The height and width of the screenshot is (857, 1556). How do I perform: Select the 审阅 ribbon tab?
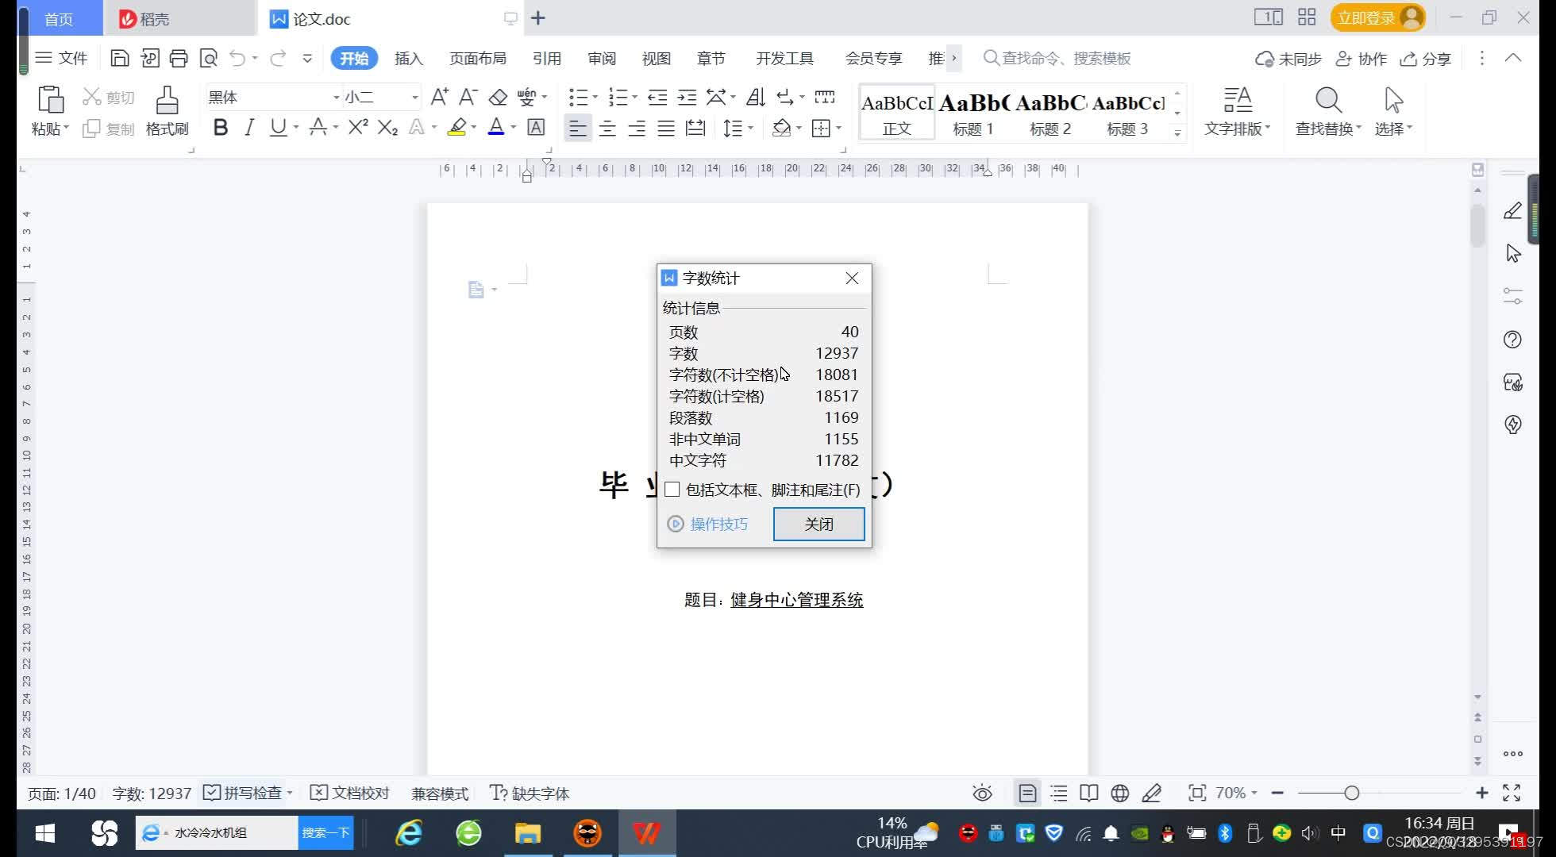pyautogui.click(x=601, y=57)
